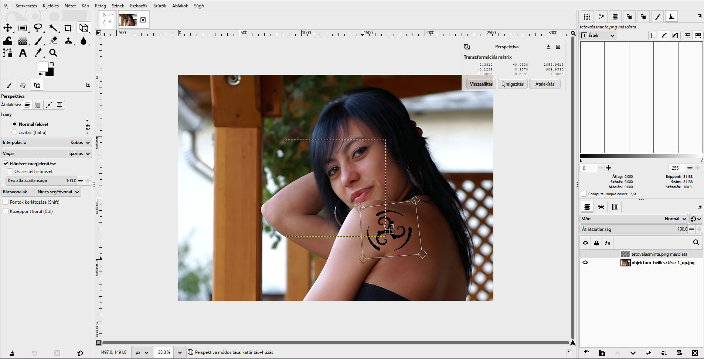Uncheck Előnézet megjelenítése checkbox
The width and height of the screenshot is (704, 359).
[x=6, y=163]
